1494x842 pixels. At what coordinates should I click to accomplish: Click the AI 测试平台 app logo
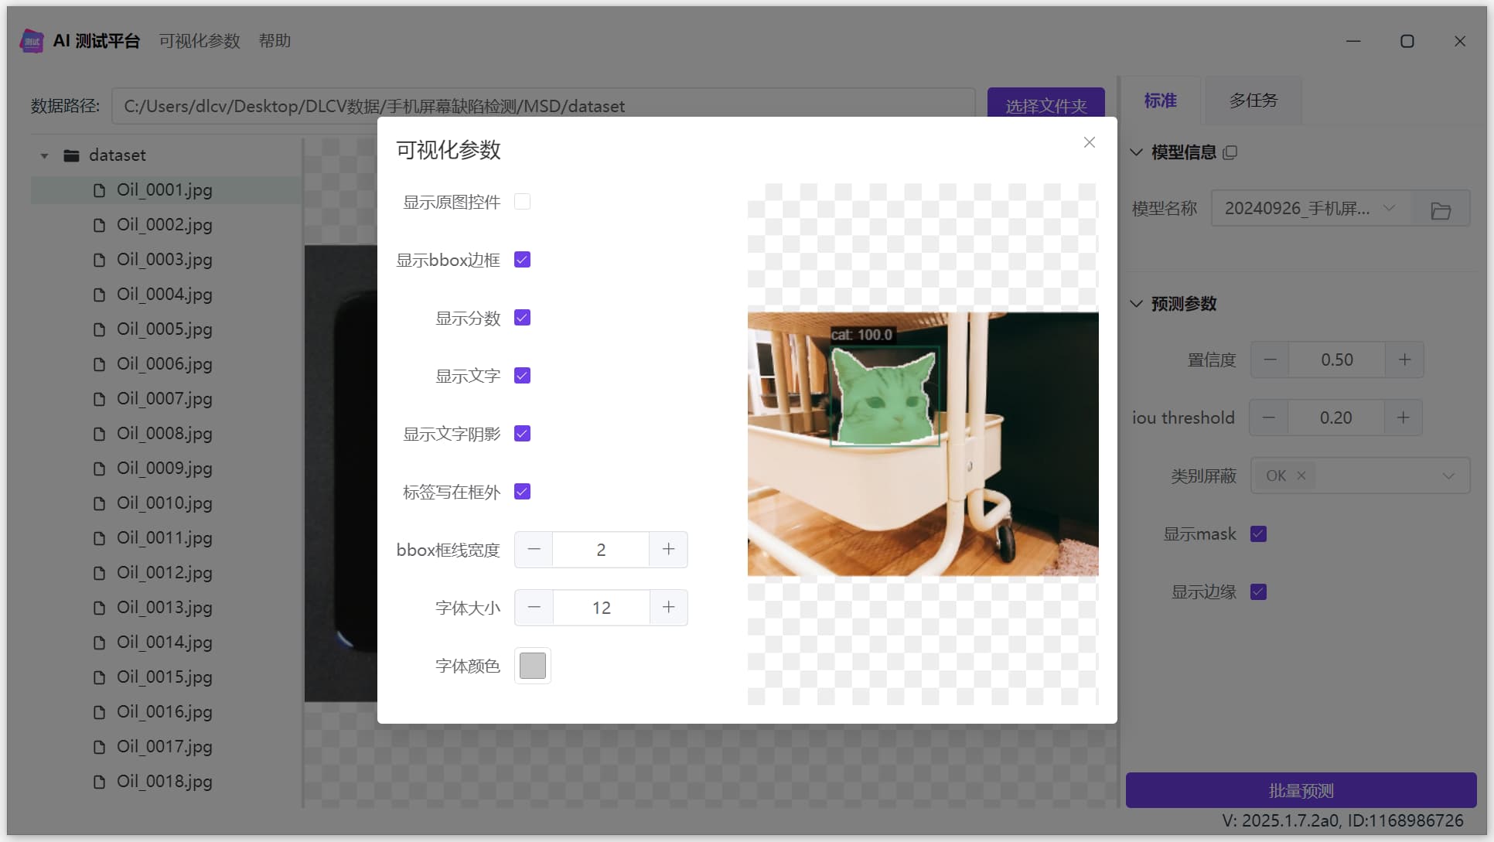click(32, 41)
